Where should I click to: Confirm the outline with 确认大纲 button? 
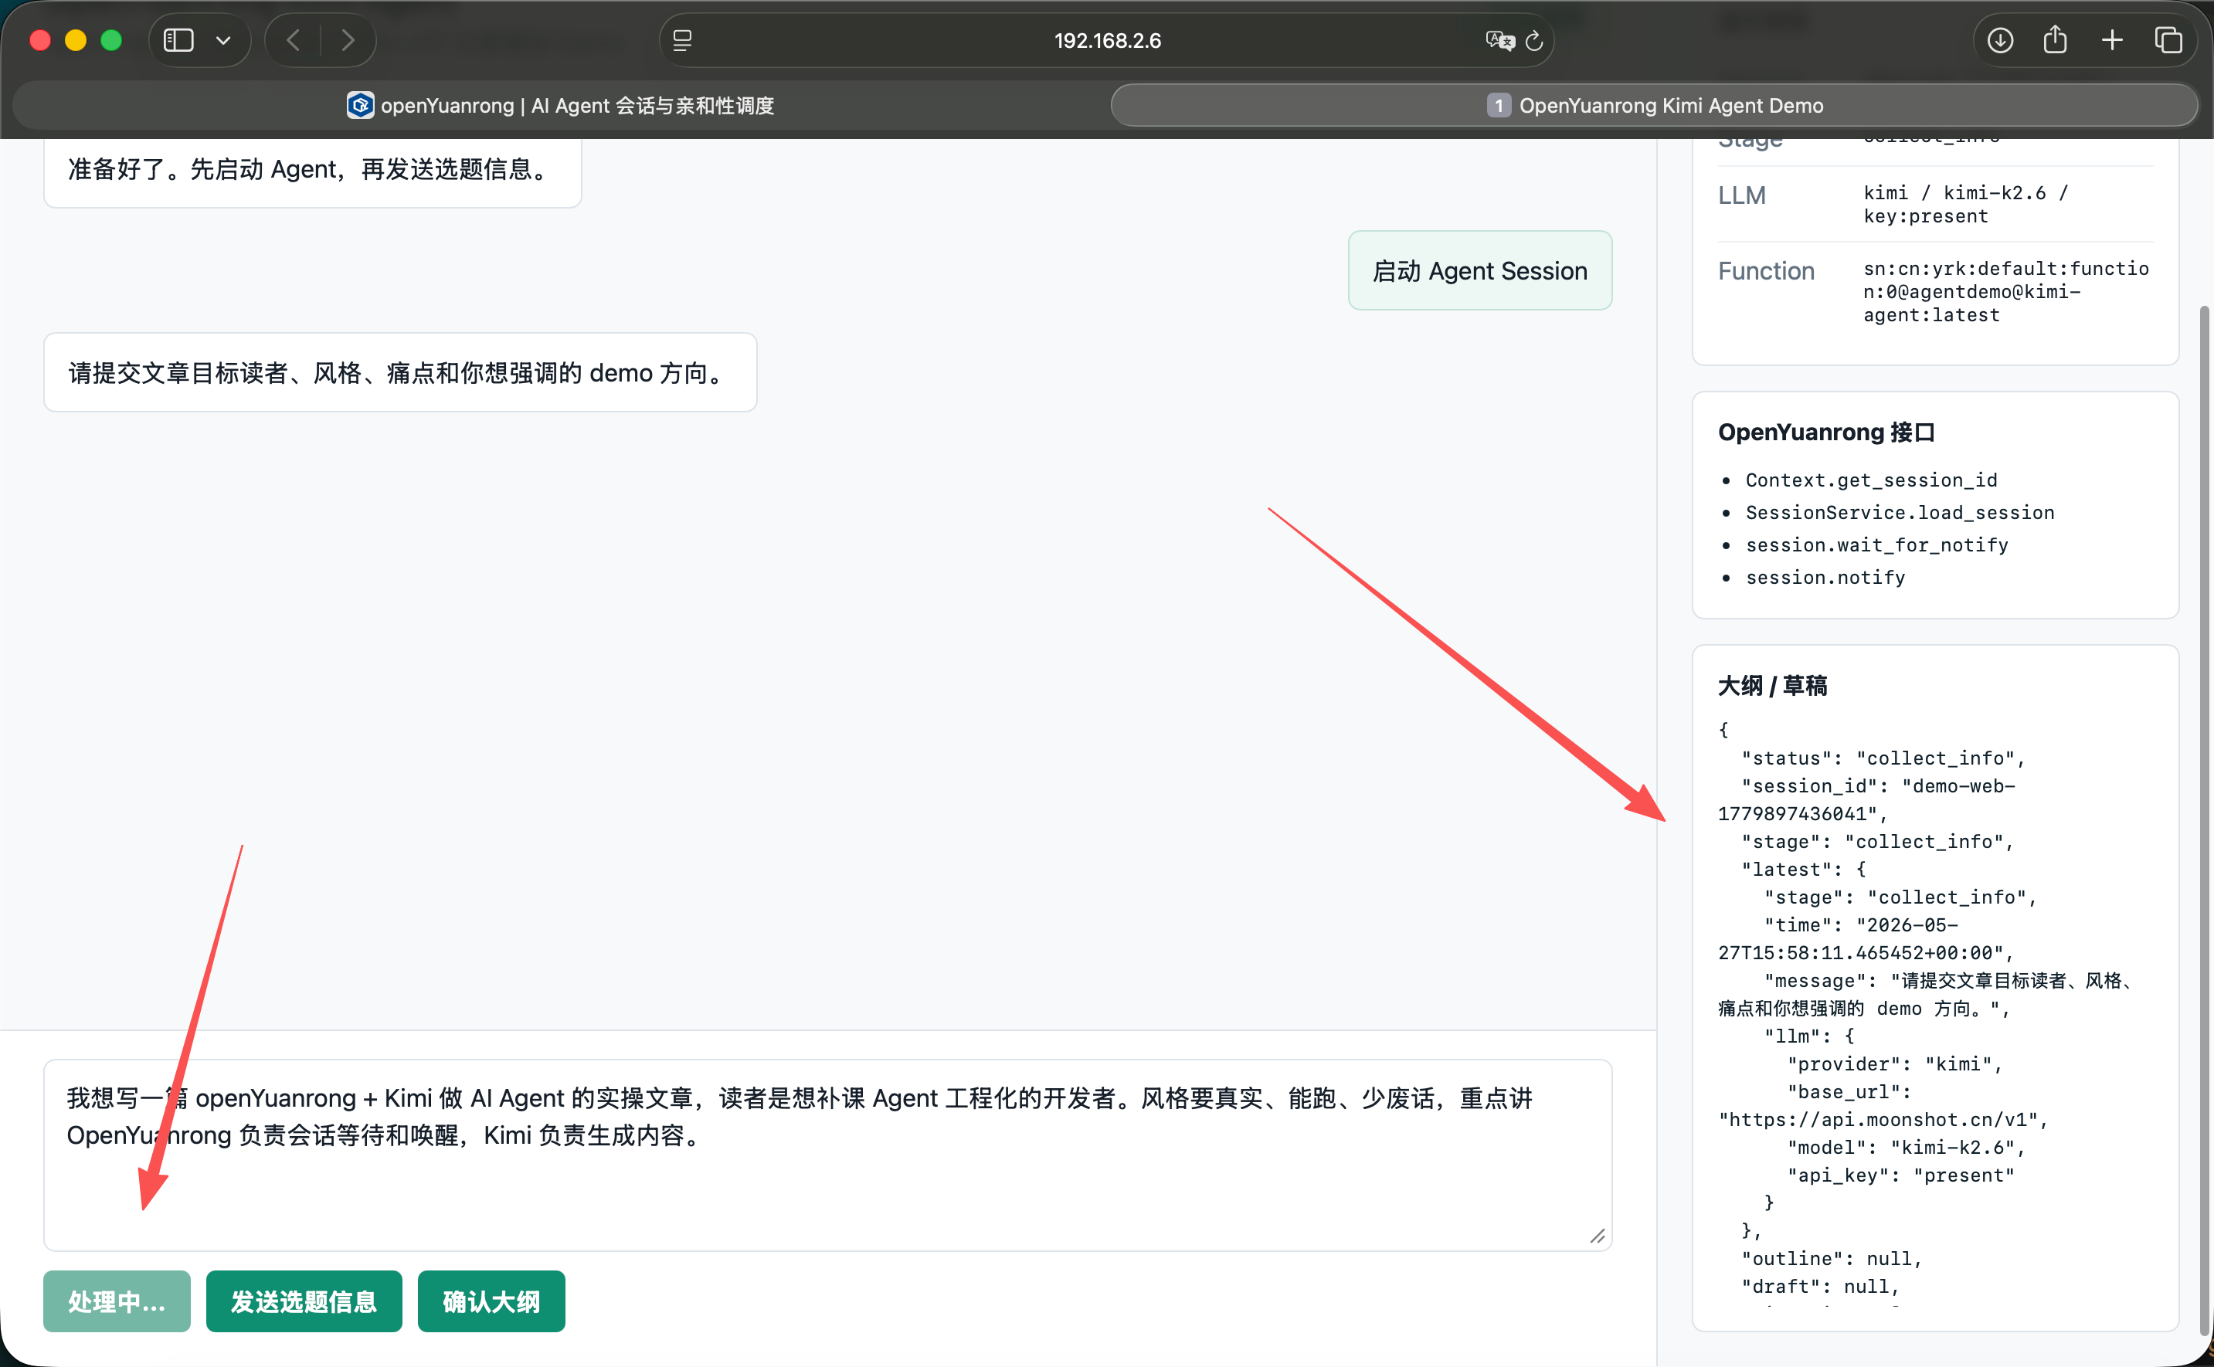click(491, 1301)
